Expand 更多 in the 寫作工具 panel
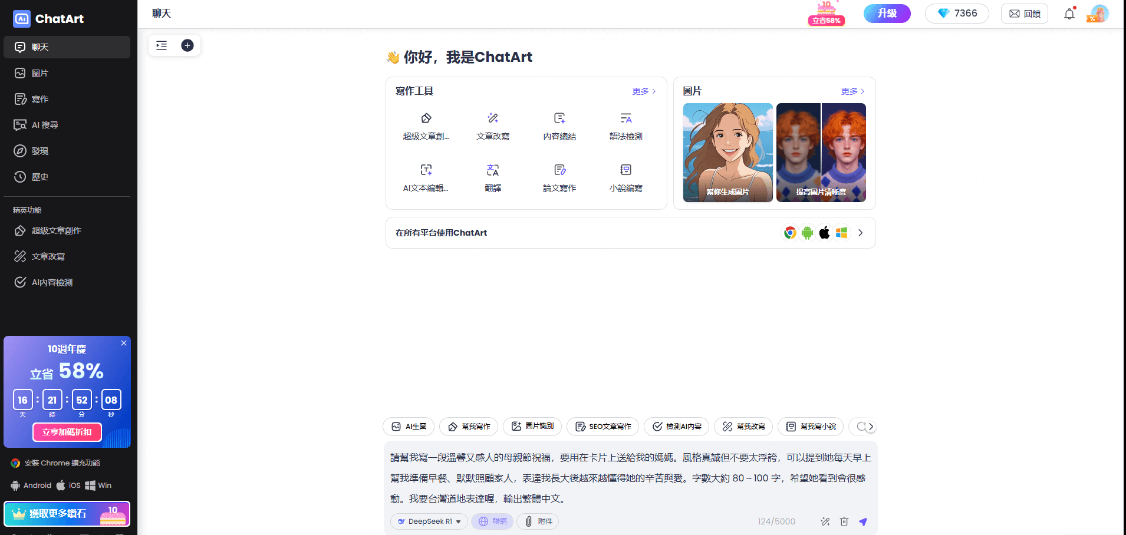This screenshot has width=1126, height=535. 644,91
